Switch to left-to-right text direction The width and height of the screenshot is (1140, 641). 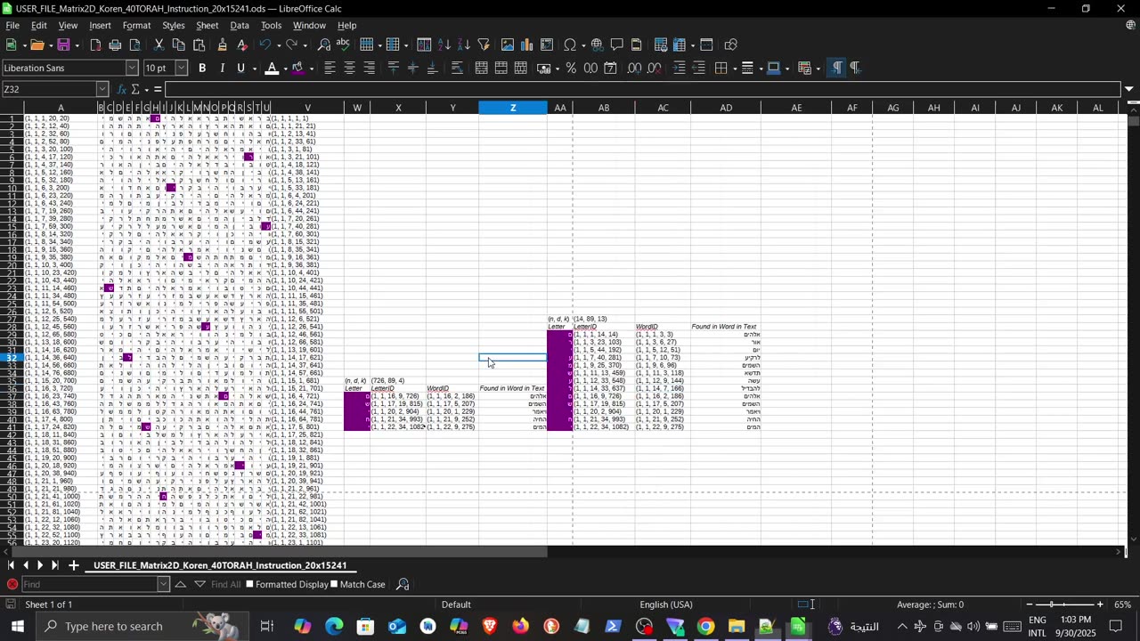click(x=835, y=68)
